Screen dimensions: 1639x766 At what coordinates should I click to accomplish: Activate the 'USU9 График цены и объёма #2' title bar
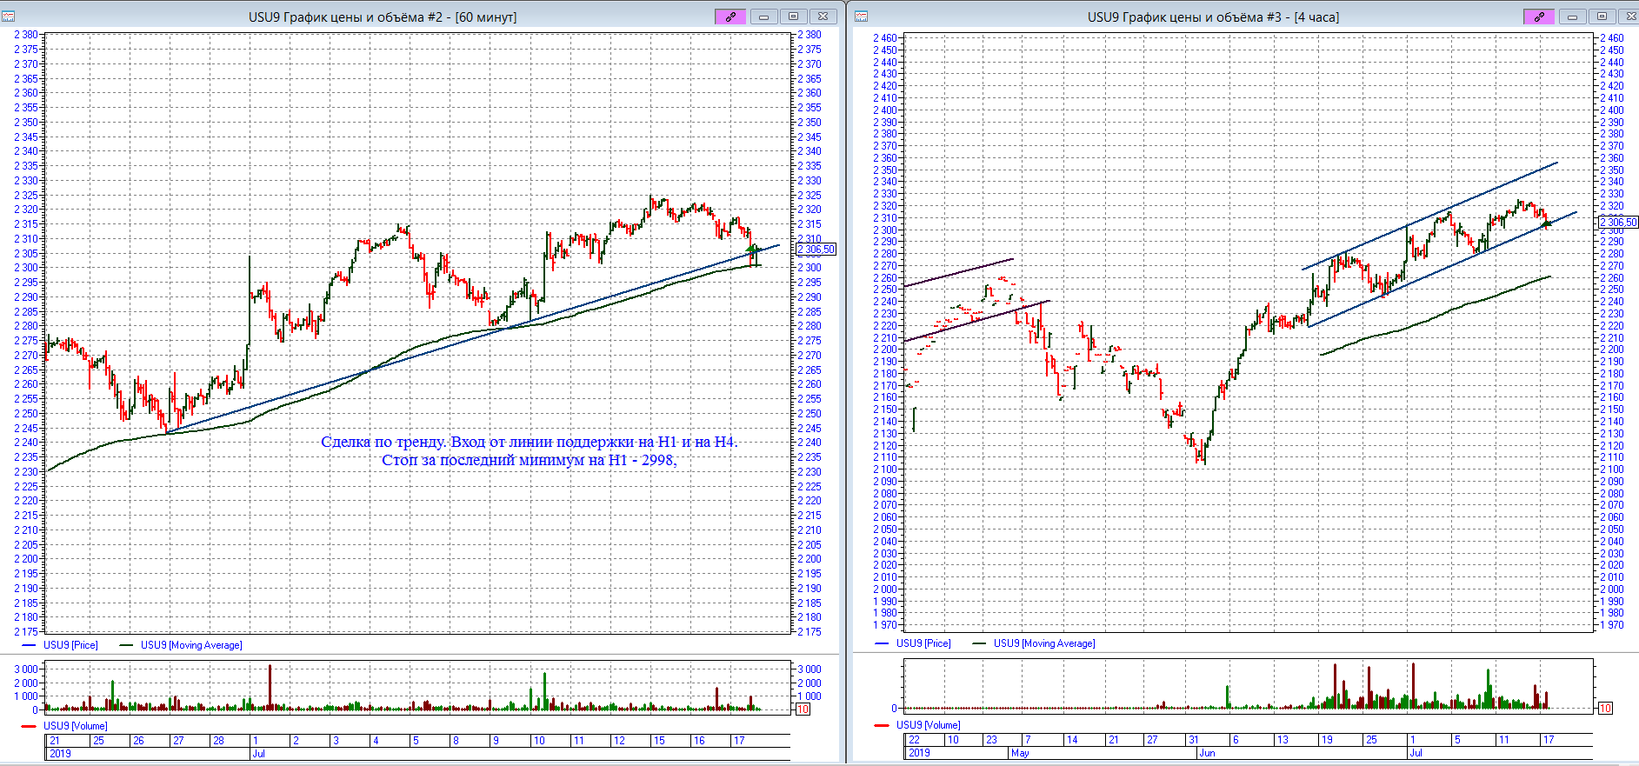[x=383, y=17]
